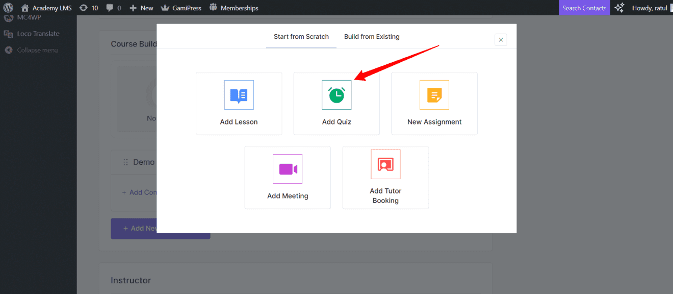673x294 pixels.
Task: Switch to the Build from Existing tab
Action: click(372, 37)
